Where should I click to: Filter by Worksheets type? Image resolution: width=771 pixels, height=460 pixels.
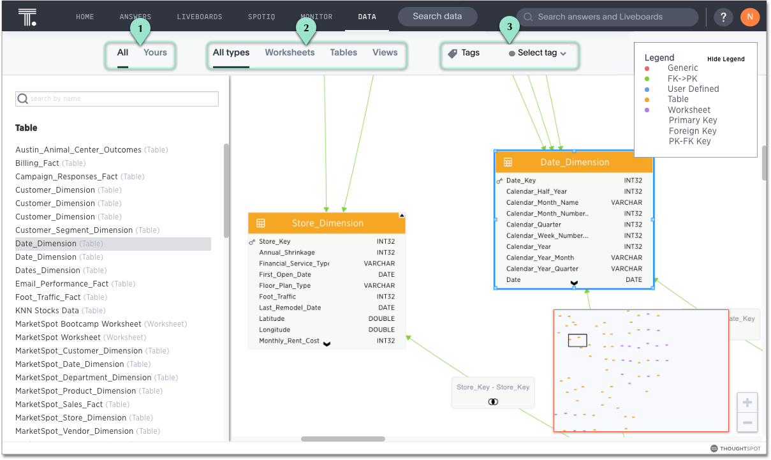point(290,53)
